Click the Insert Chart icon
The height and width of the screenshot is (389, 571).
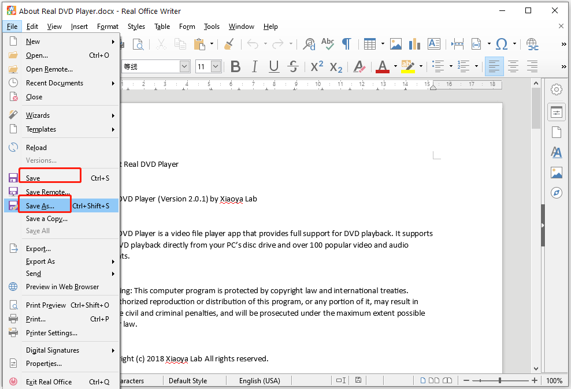pos(414,44)
